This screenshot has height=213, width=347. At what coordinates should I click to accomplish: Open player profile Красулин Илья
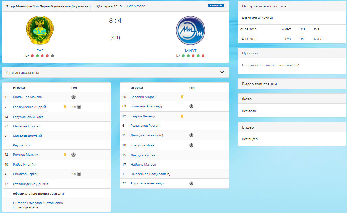coord(143,145)
